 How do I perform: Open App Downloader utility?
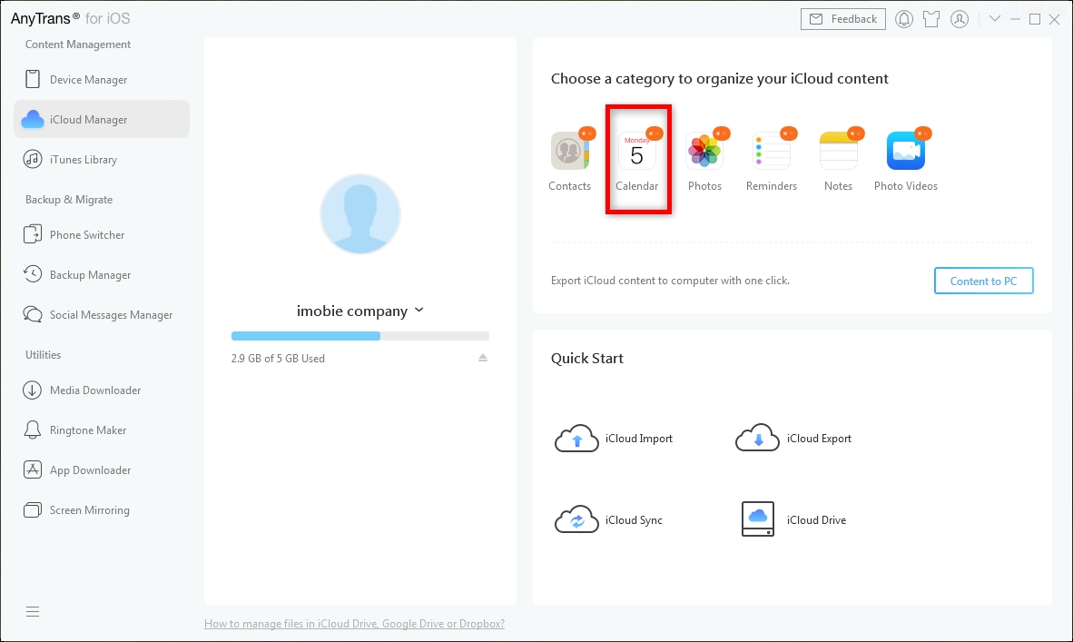(102, 470)
